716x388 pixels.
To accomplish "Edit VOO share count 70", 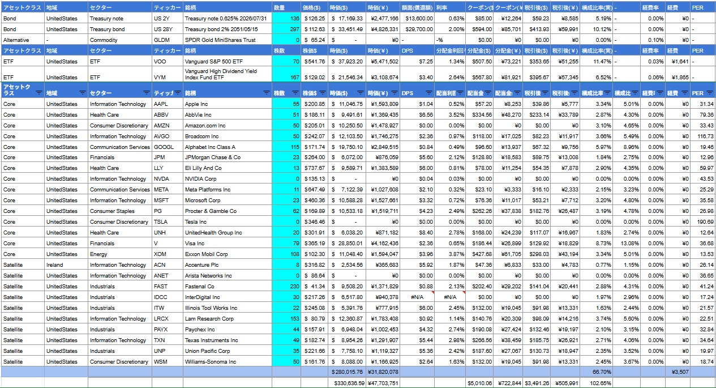I will 286,61.
